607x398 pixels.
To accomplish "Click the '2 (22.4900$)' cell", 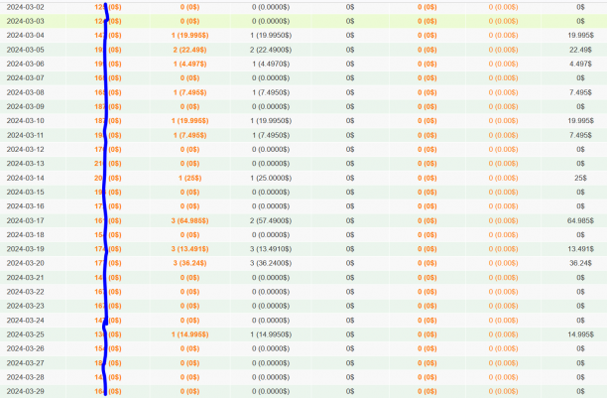I will coord(271,50).
